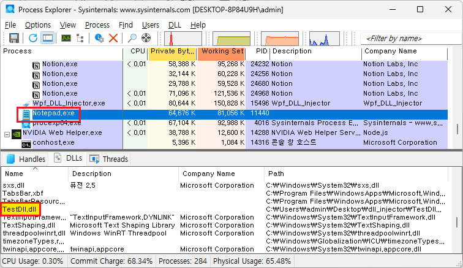463x268 pixels.
Task: Click the Show Process Tree toolbar icon
Action: tap(80, 38)
